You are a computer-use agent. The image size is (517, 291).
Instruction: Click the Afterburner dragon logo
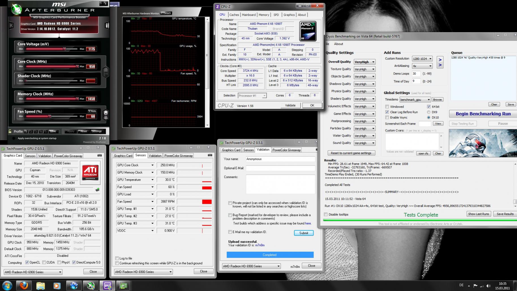pos(16,10)
